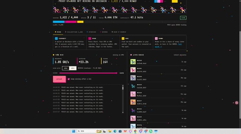Open the green WeChat taskbar icon
241x134 pixels.
point(151,131)
